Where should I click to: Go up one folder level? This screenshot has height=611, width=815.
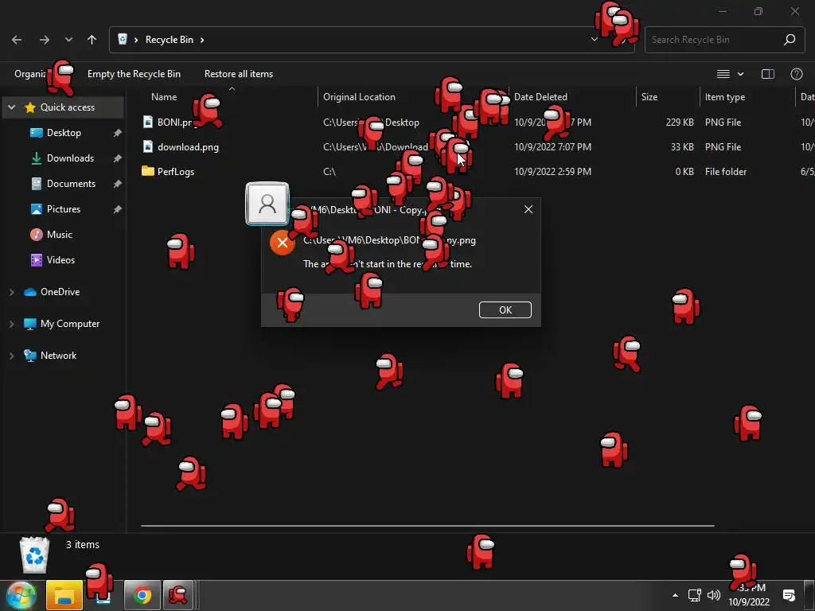point(92,40)
